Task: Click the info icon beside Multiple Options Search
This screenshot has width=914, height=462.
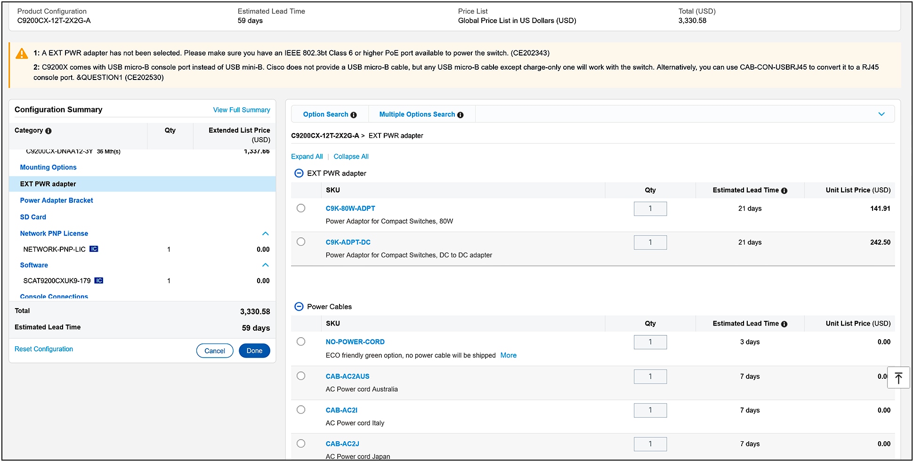Action: pos(460,115)
